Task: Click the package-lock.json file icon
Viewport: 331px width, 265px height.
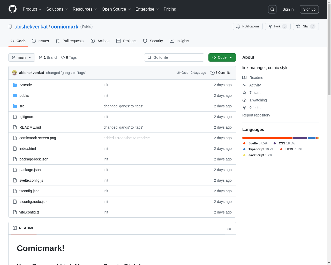Action: [15, 159]
